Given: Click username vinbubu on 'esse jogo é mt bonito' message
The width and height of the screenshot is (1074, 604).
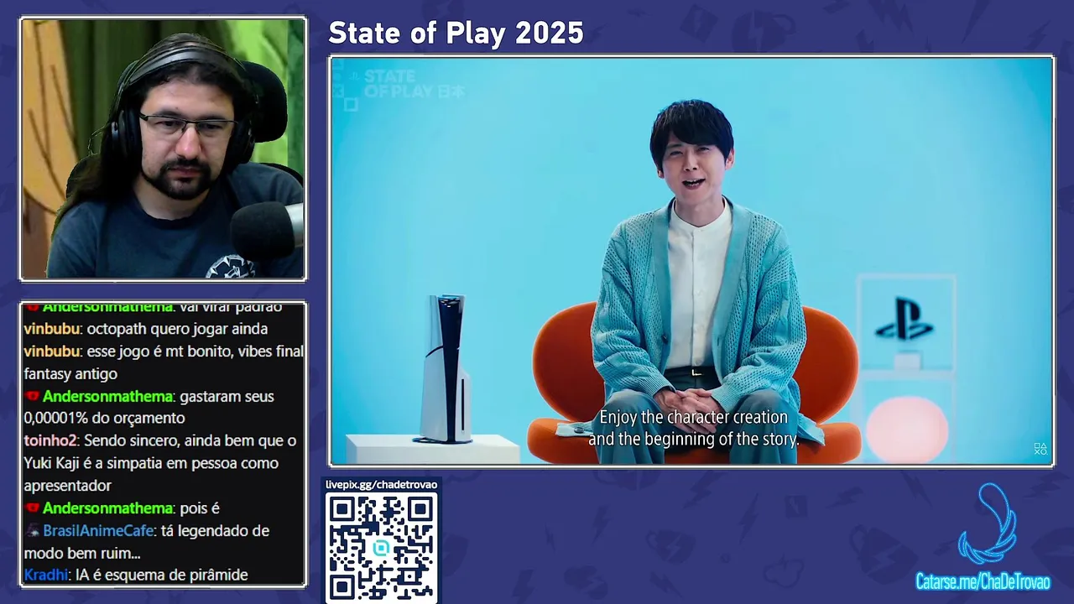Looking at the screenshot, I should (52, 351).
